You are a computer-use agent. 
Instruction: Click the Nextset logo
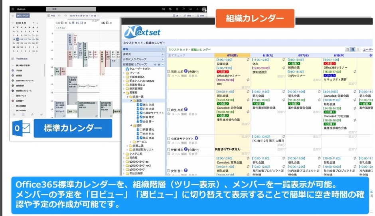tap(142, 32)
